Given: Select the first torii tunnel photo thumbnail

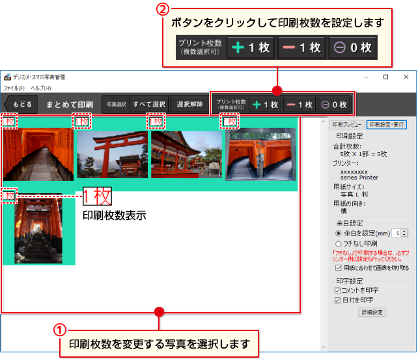Looking at the screenshot, I should pos(38,154).
